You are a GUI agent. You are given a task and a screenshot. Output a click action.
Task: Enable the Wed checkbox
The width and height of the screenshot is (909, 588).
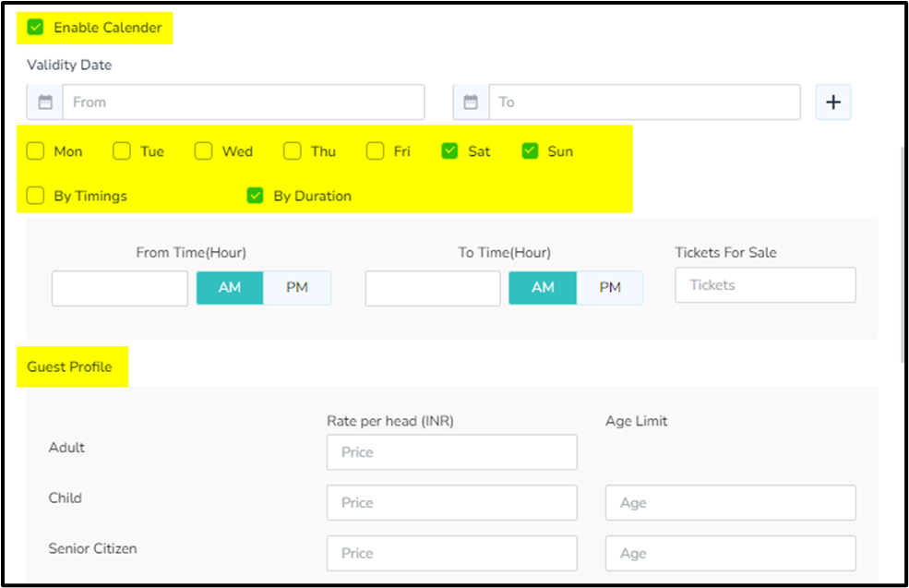204,151
